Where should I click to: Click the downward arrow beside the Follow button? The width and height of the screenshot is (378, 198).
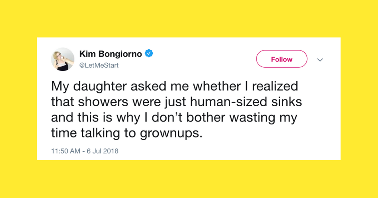pos(320,60)
